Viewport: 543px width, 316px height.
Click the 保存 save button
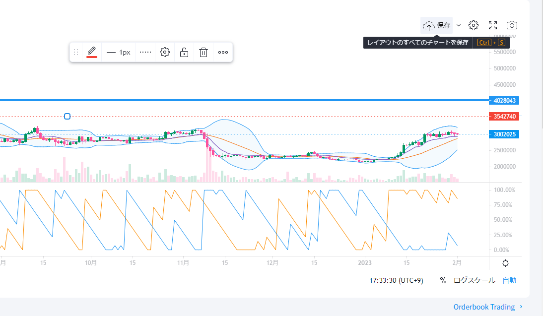click(437, 25)
